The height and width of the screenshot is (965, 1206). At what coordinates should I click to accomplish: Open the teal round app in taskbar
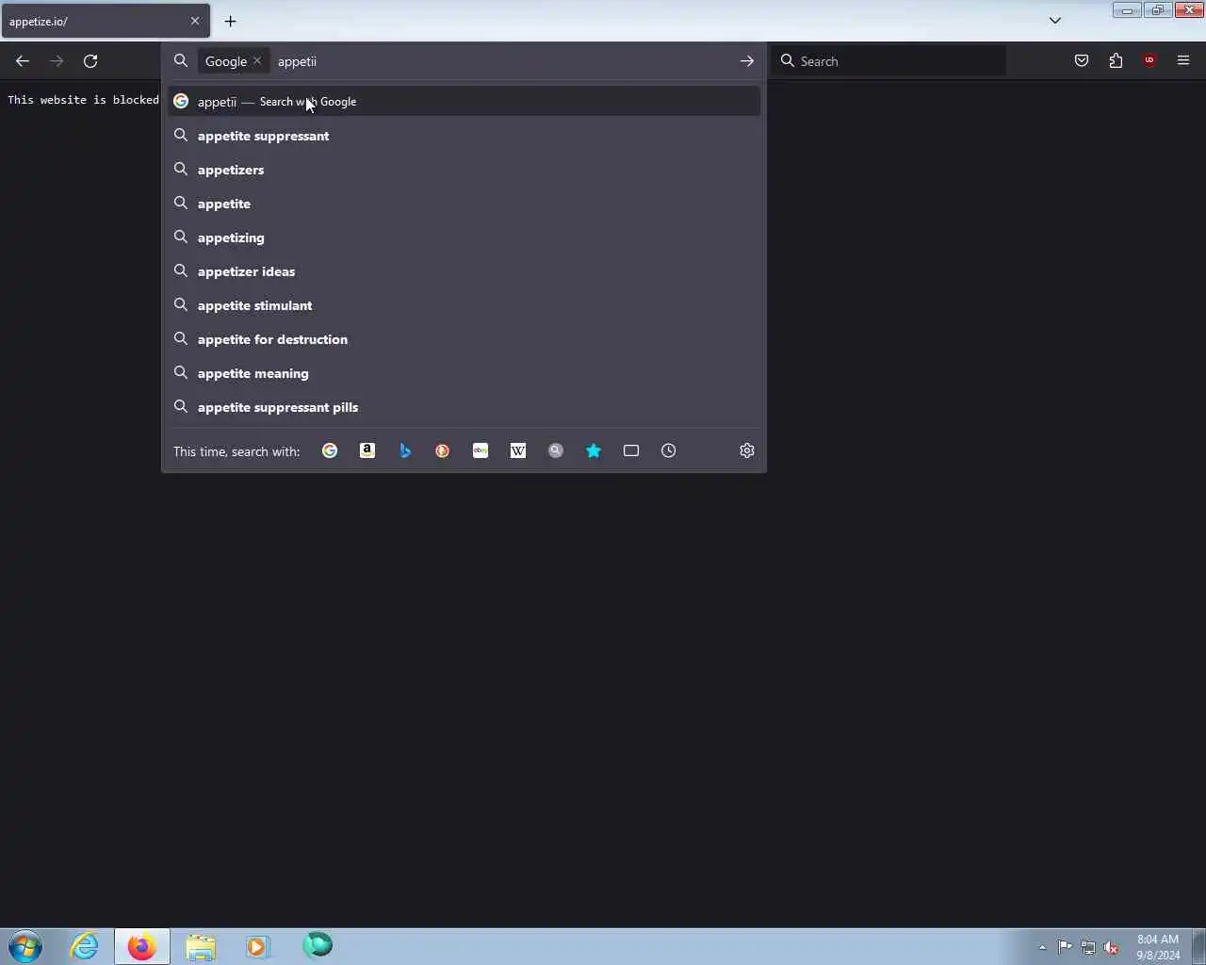pos(318,944)
